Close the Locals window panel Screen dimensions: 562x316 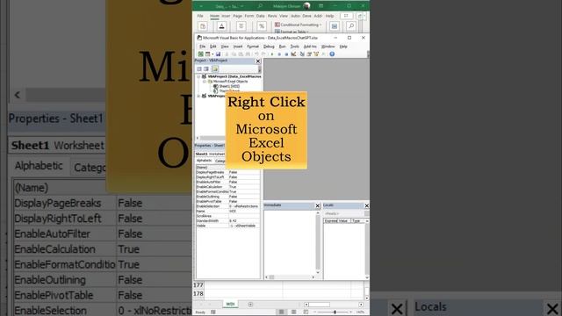(x=366, y=205)
